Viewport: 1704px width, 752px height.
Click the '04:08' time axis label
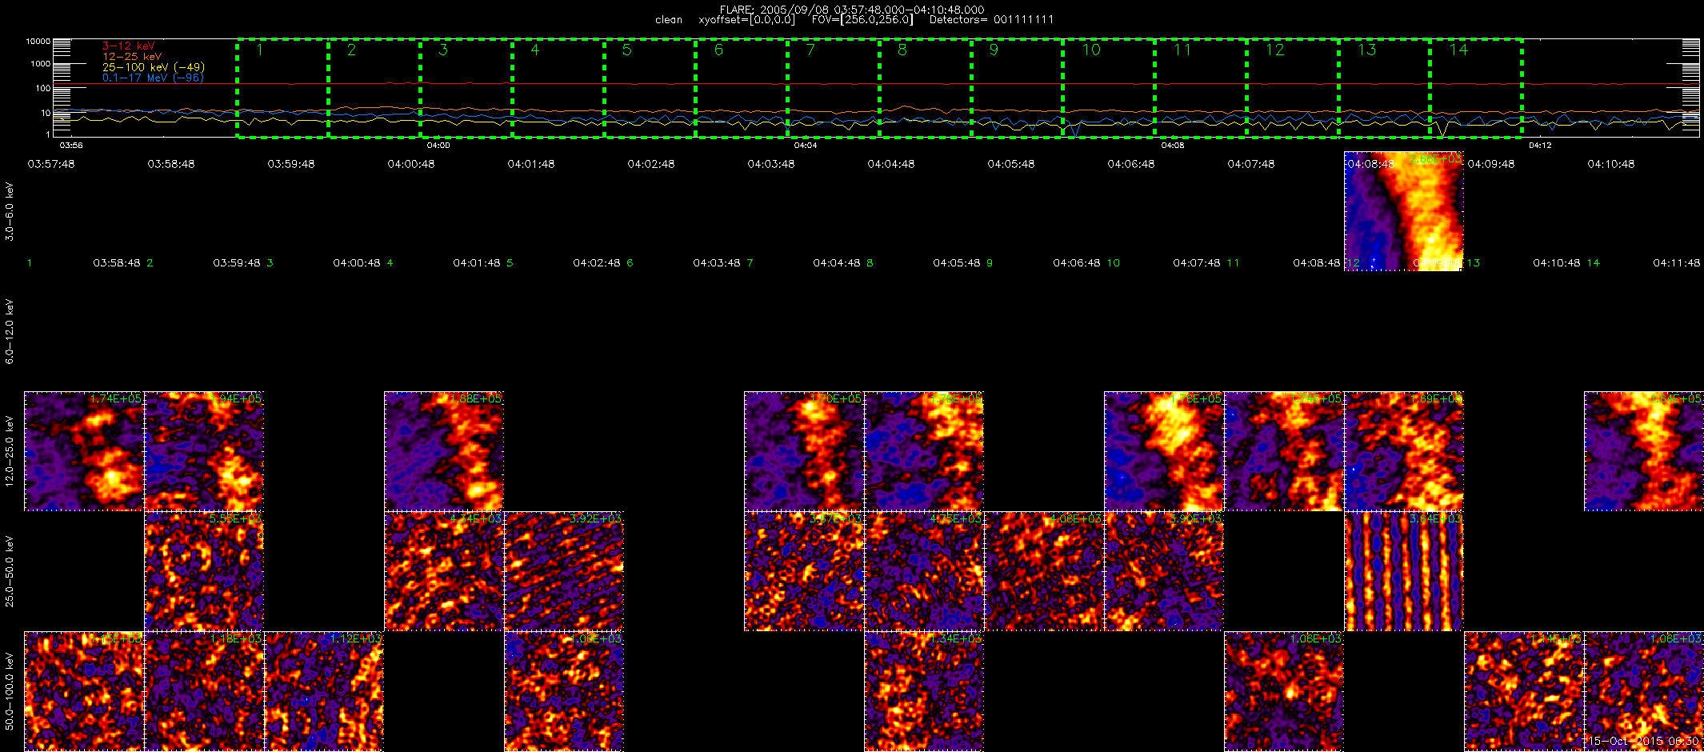click(x=1173, y=146)
